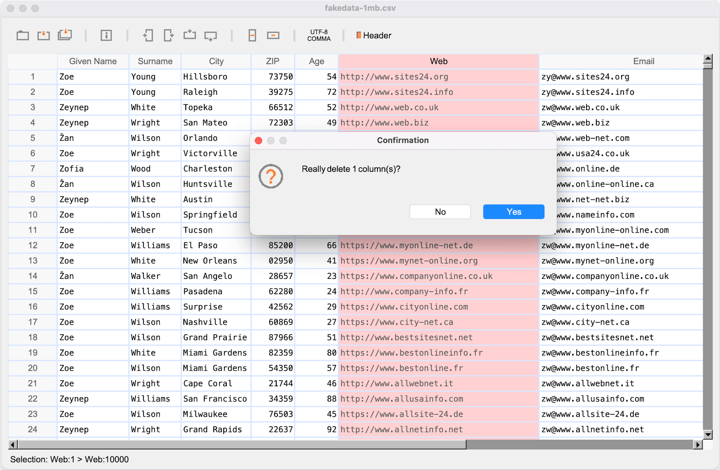
Task: Click the Charleston city cell
Action: click(x=216, y=169)
